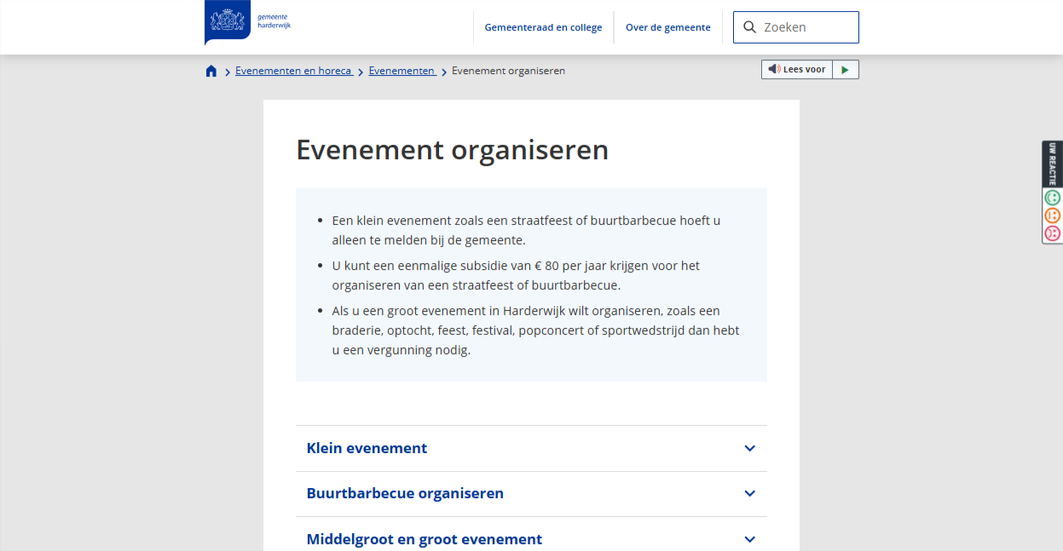Go to Evenementen en horeca breadcrumb

click(x=293, y=71)
